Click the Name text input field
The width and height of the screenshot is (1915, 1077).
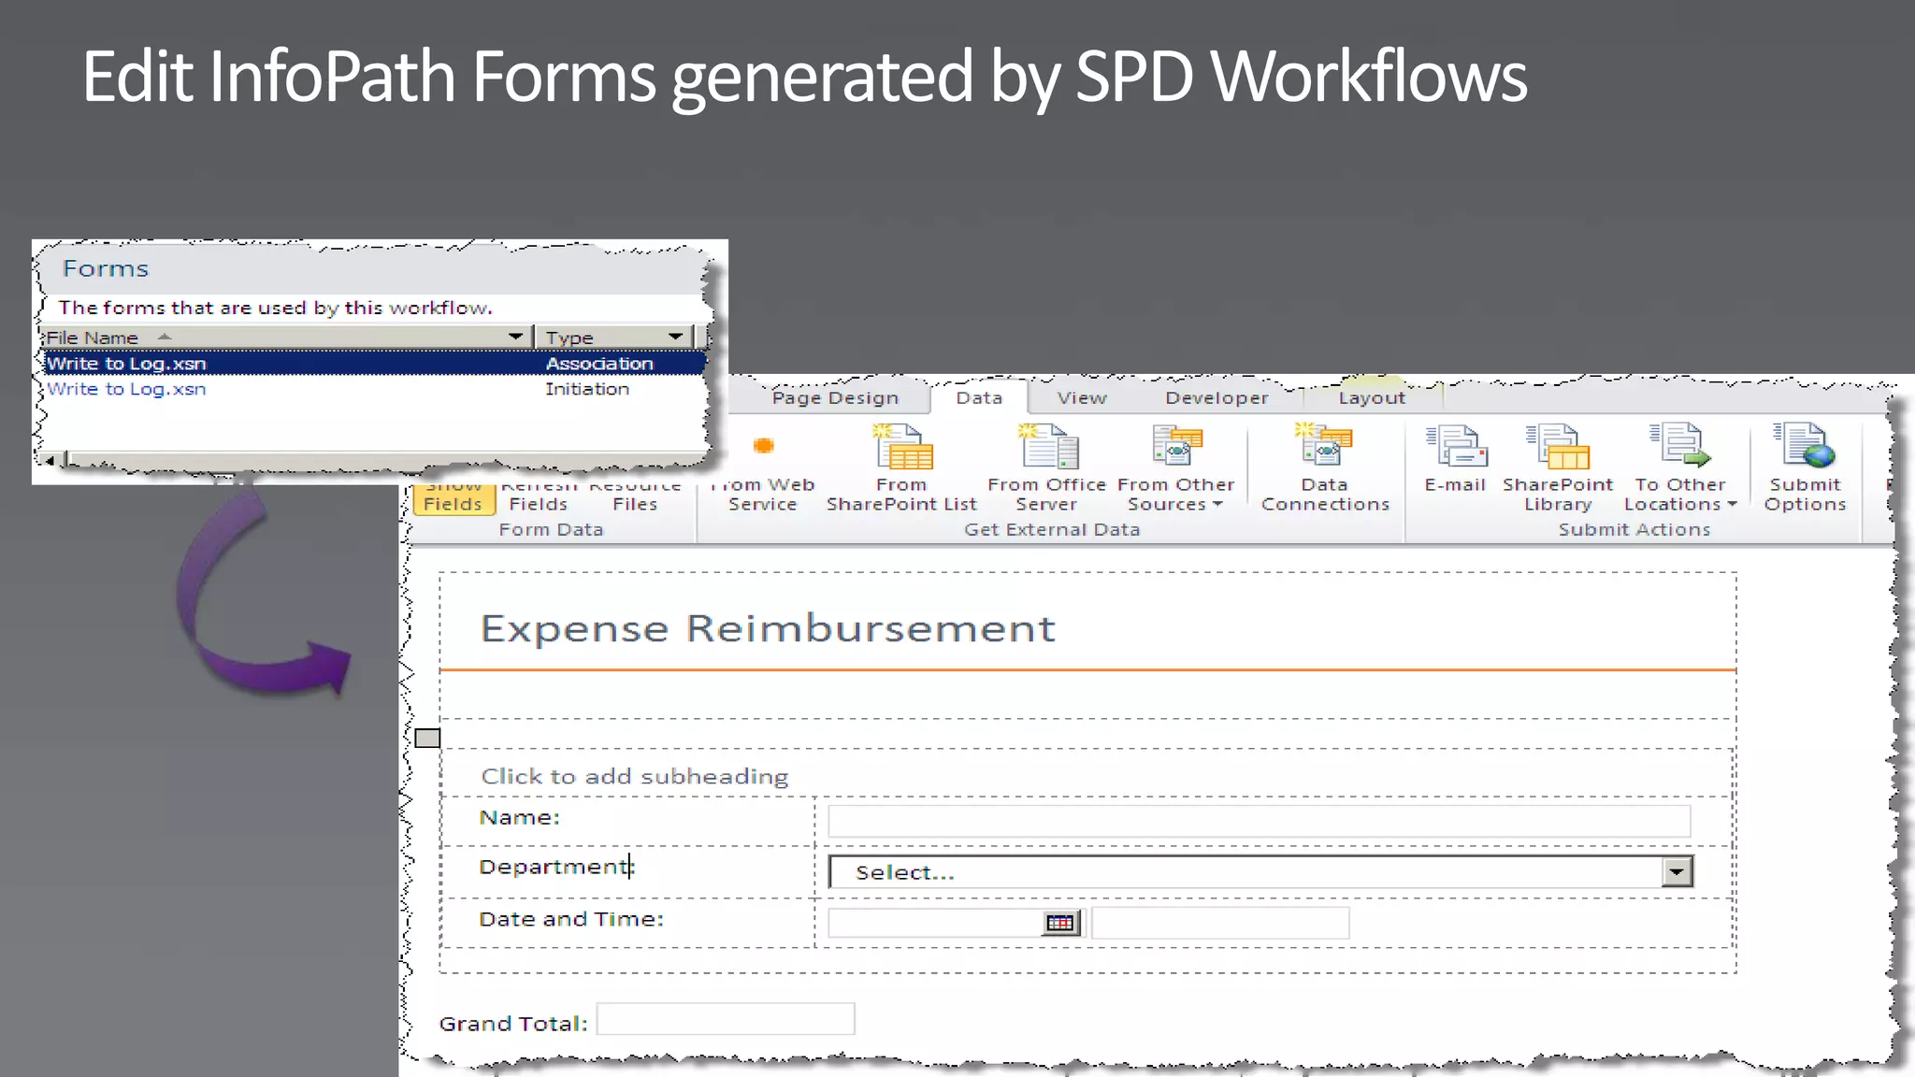click(1259, 821)
